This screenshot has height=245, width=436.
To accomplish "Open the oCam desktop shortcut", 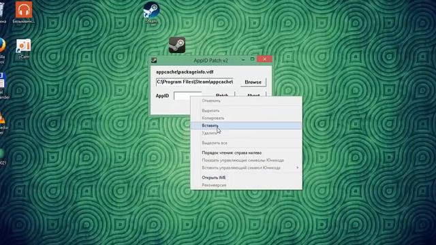I will pyautogui.click(x=23, y=49).
